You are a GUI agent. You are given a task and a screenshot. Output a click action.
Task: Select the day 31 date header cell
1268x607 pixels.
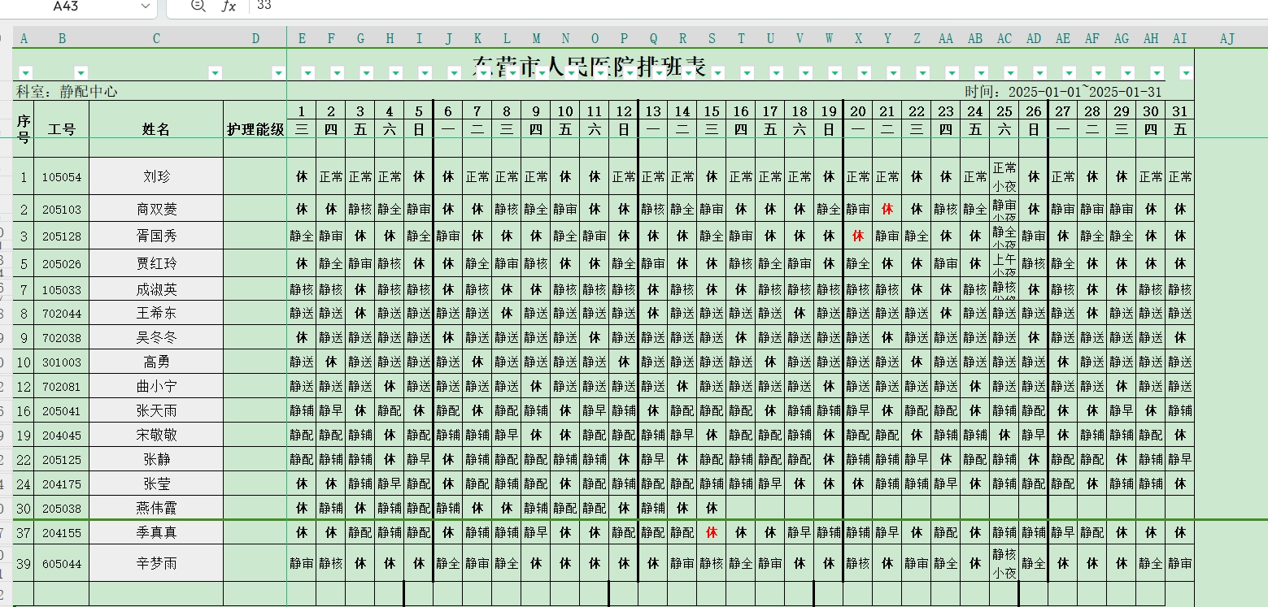[x=1180, y=111]
